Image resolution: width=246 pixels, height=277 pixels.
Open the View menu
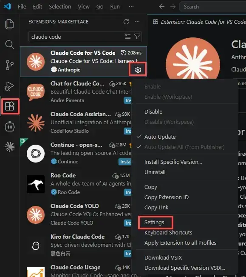(84, 7)
